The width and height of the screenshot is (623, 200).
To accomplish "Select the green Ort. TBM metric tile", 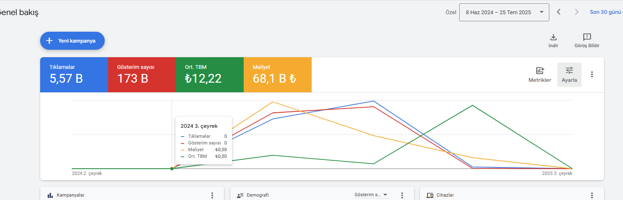I will pyautogui.click(x=210, y=75).
